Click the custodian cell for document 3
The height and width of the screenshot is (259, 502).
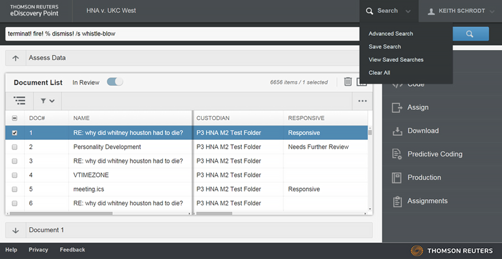[x=228, y=161]
